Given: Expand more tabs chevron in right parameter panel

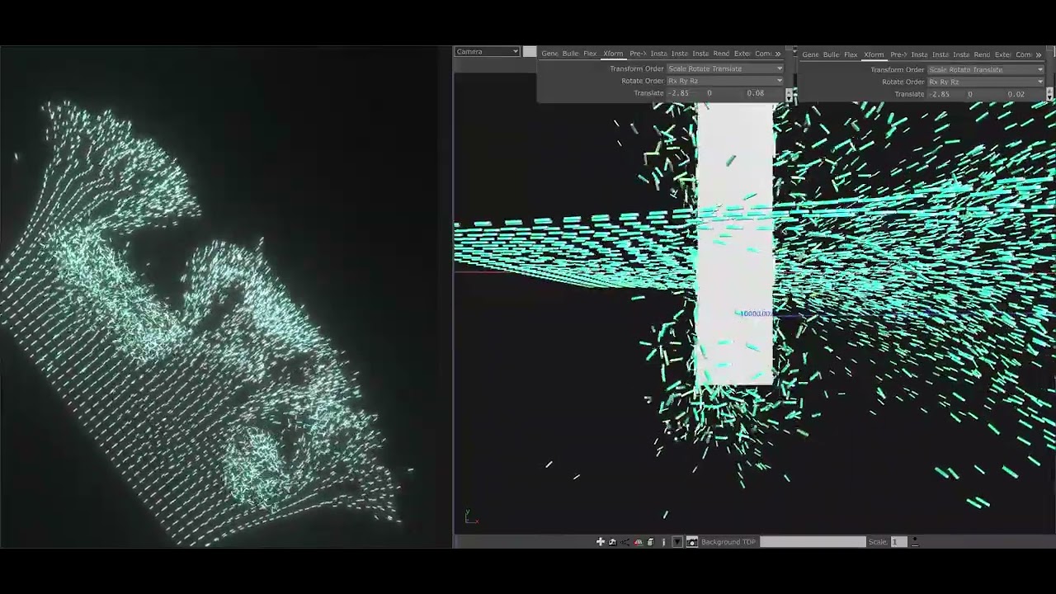Looking at the screenshot, I should coord(1038,54).
